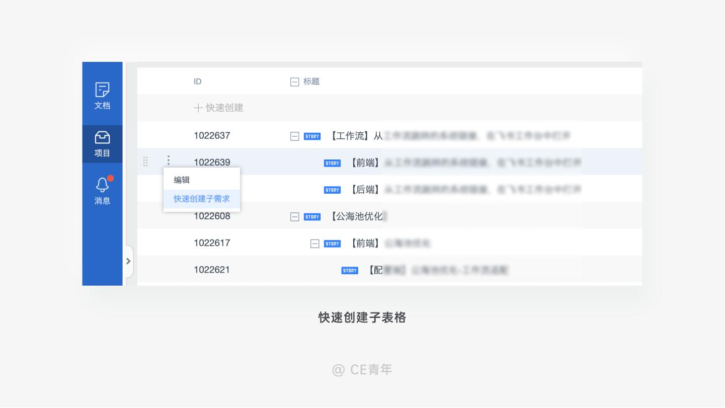Click the 快速创建 quick create button
The width and height of the screenshot is (725, 408).
pos(218,108)
